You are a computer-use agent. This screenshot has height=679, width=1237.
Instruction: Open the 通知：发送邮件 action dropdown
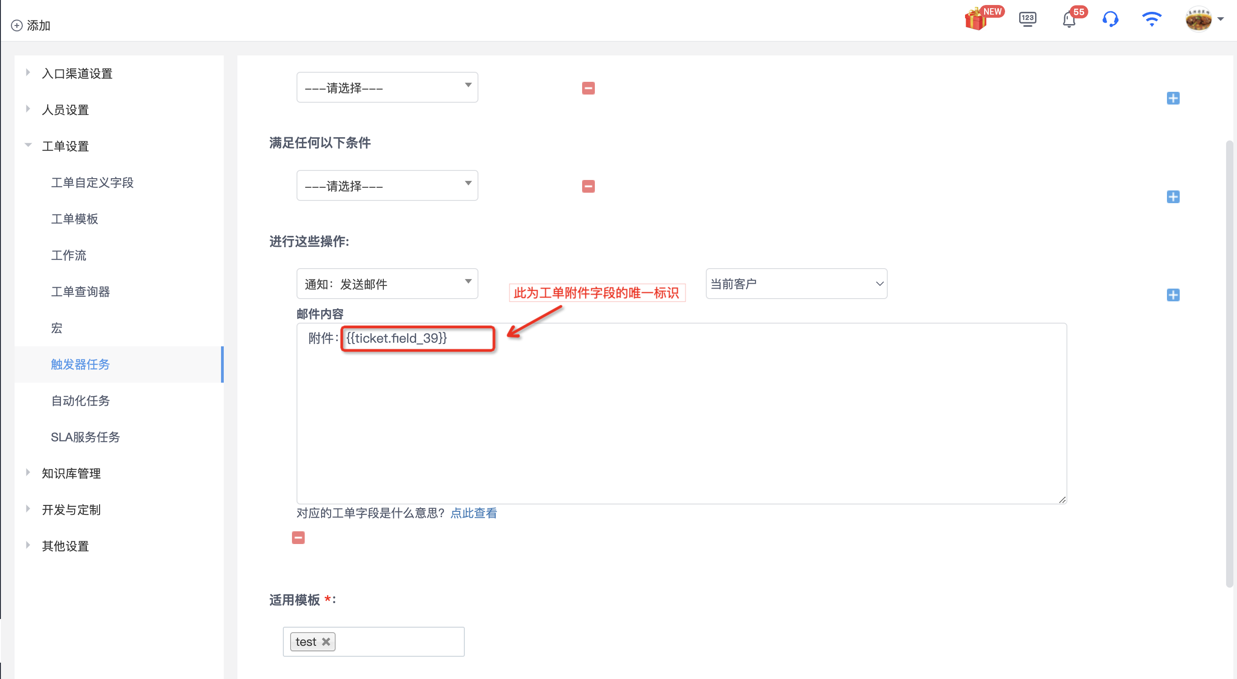387,284
